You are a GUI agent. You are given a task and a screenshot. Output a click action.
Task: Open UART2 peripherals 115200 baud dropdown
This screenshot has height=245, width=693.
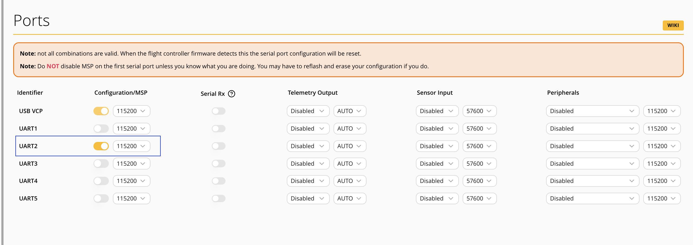coord(662,146)
